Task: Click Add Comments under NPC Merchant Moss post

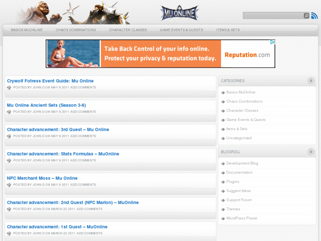Action: pos(83,184)
